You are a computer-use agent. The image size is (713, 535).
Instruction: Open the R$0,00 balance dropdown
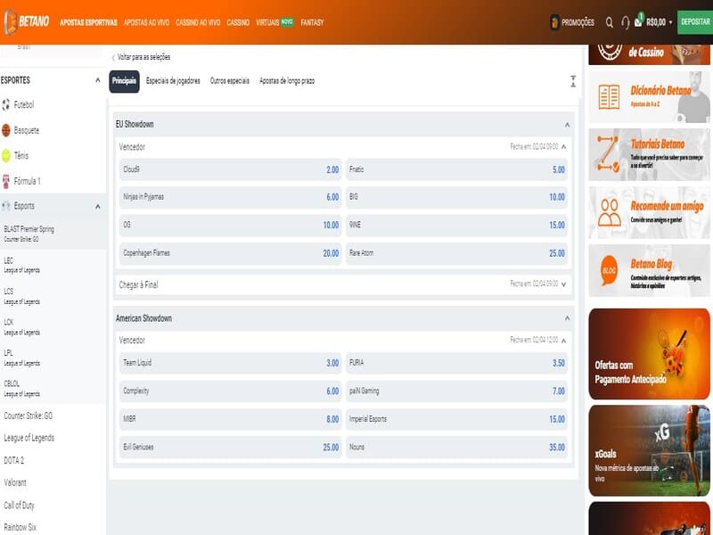tap(659, 21)
